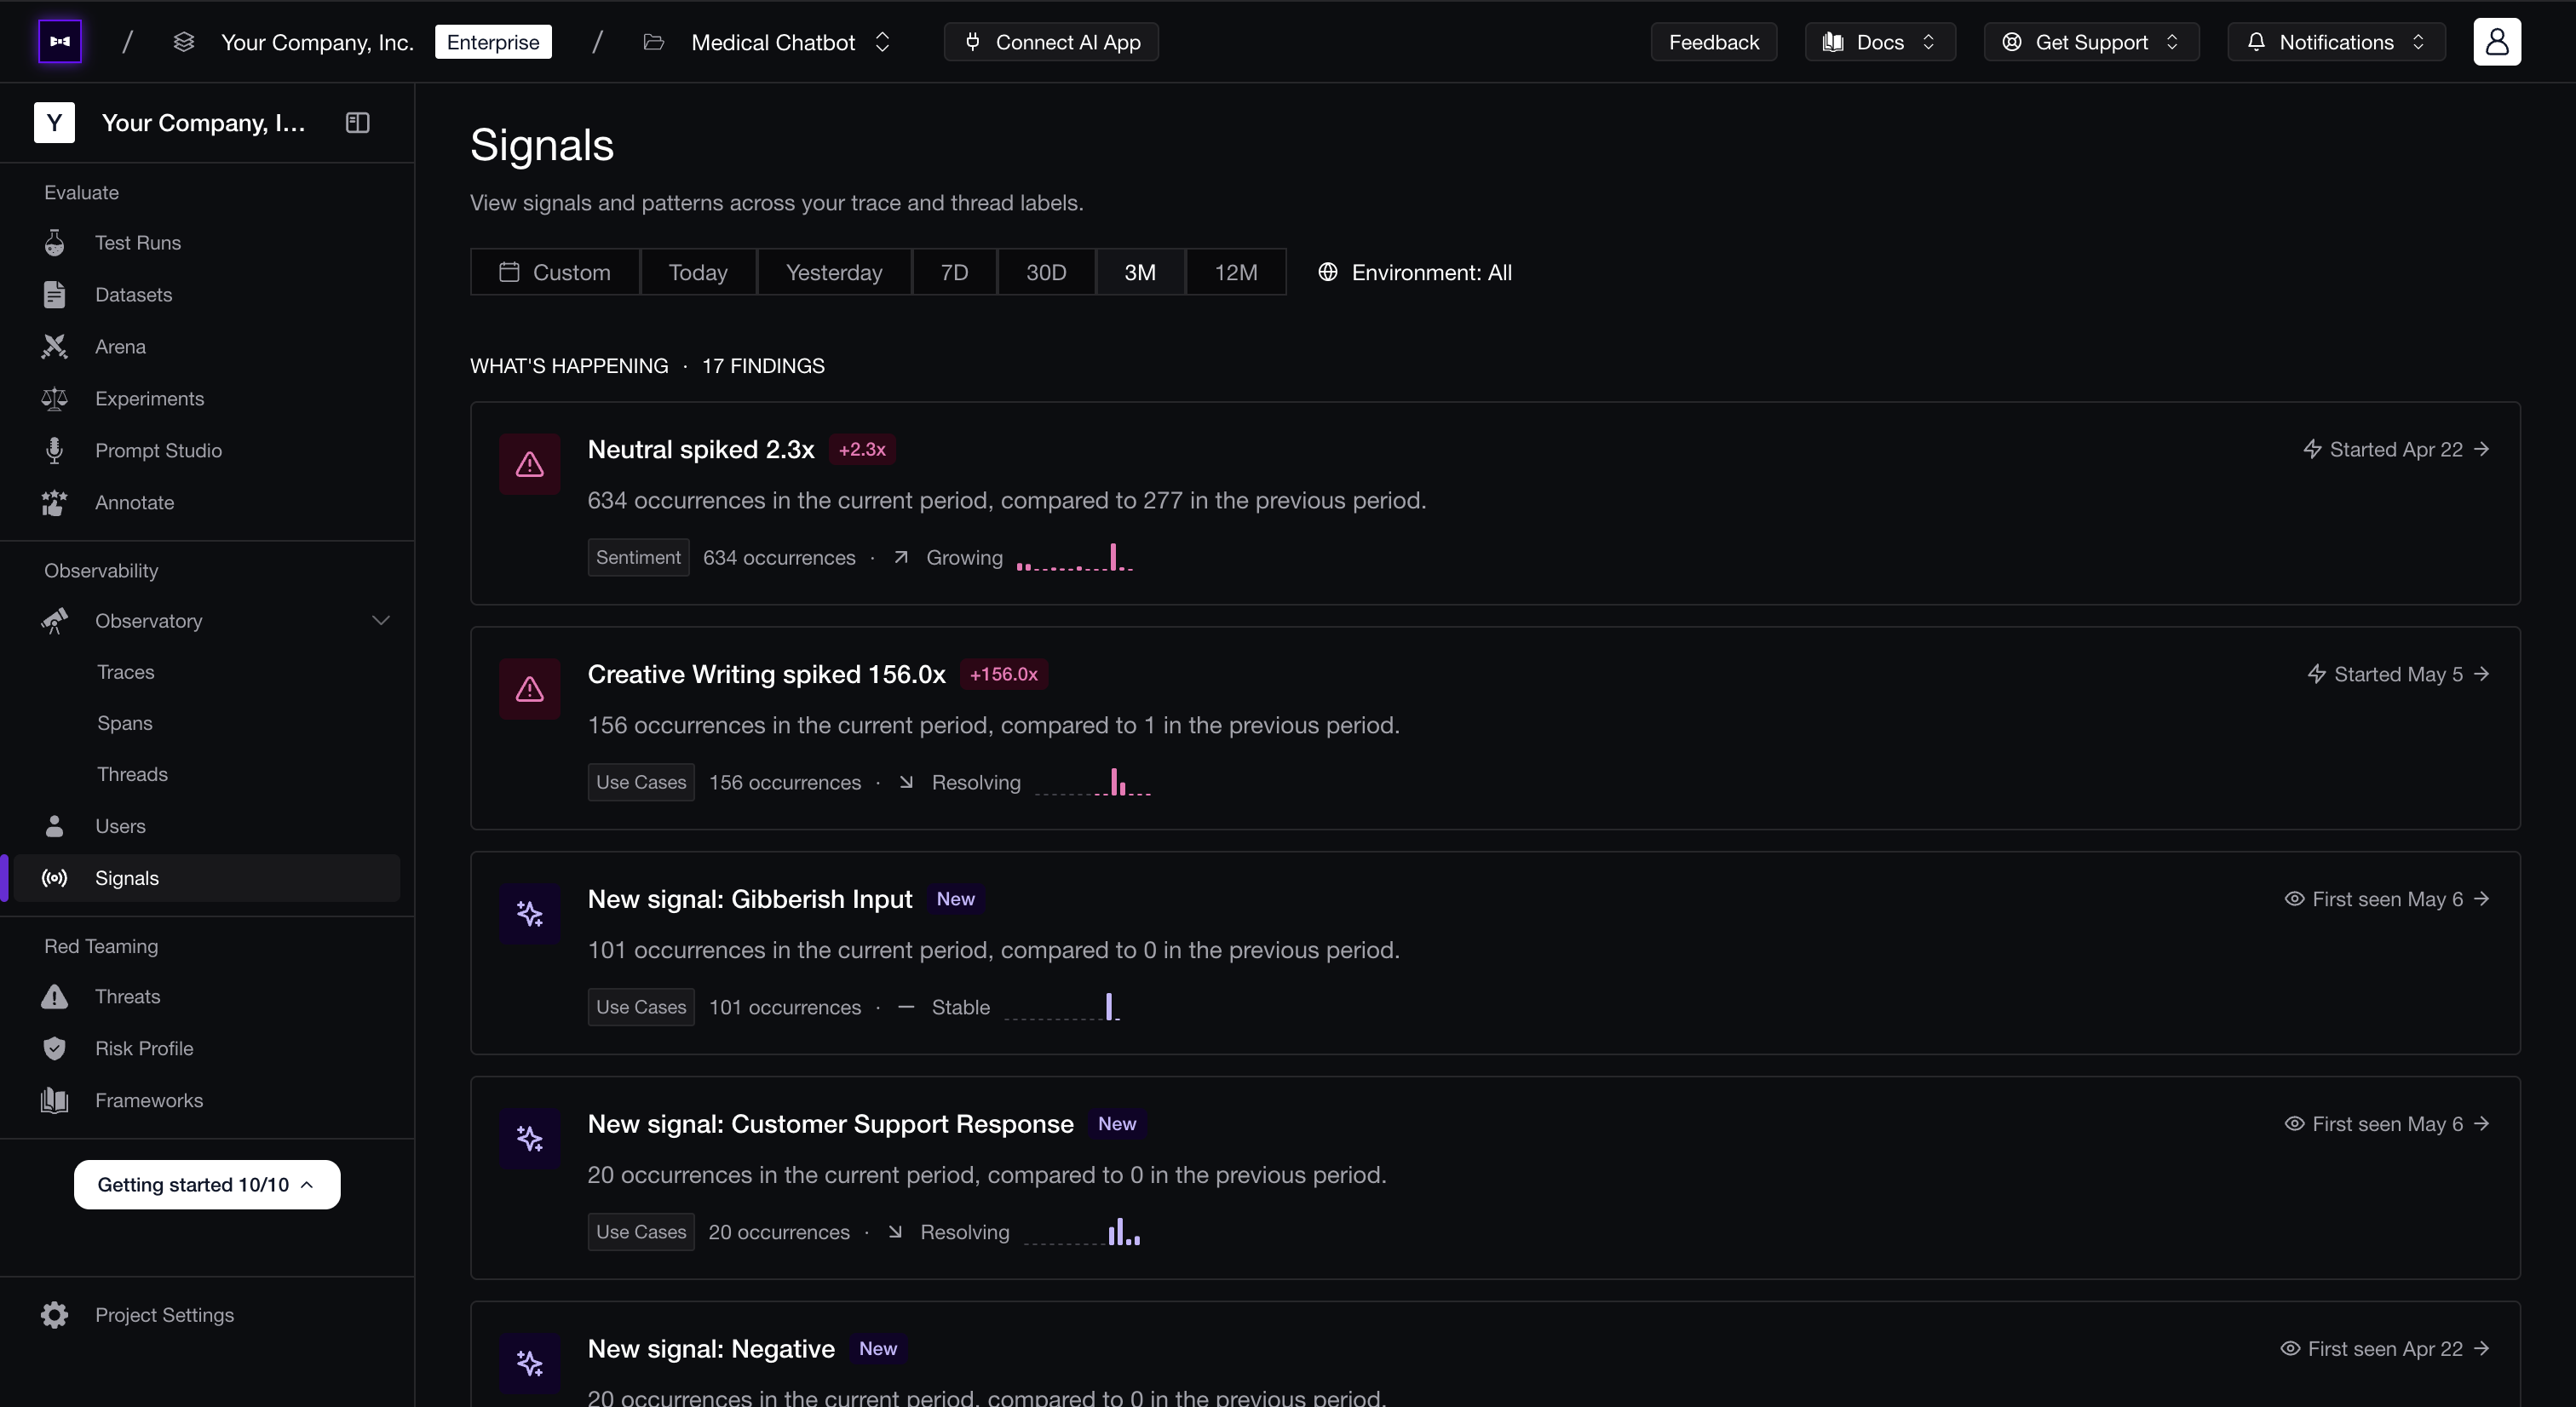The height and width of the screenshot is (1407, 2576).
Task: Click the New signal: Gibberish Input title
Action: click(750, 899)
